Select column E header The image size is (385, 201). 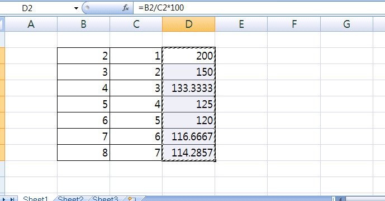coord(241,24)
